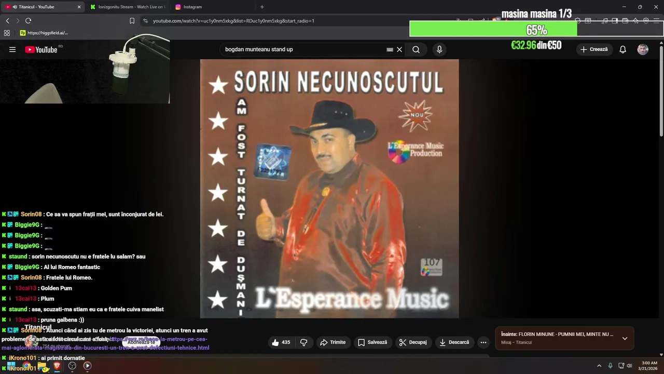Screen dimensions: 664x374
Task: Open the system tray network icon
Action: 621,366
